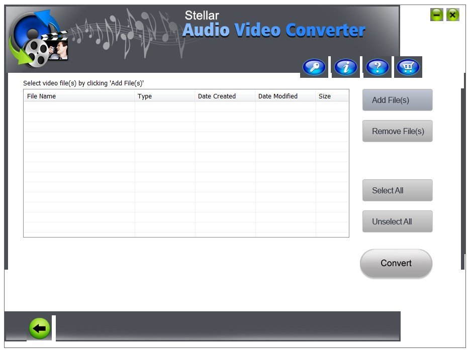470x352 pixels.
Task: Click the Add File(s) button
Action: (398, 100)
